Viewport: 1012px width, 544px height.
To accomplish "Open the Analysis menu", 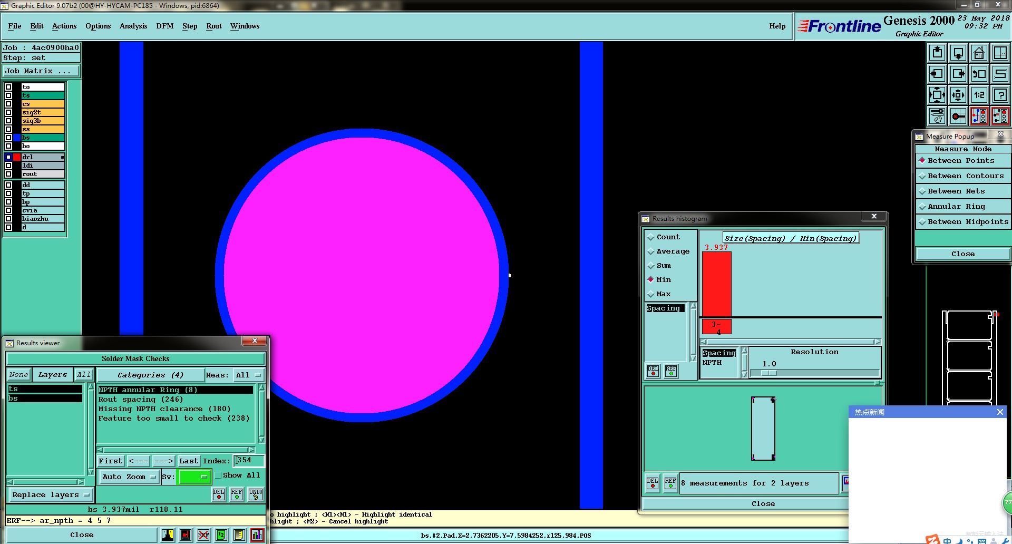I will 133,26.
